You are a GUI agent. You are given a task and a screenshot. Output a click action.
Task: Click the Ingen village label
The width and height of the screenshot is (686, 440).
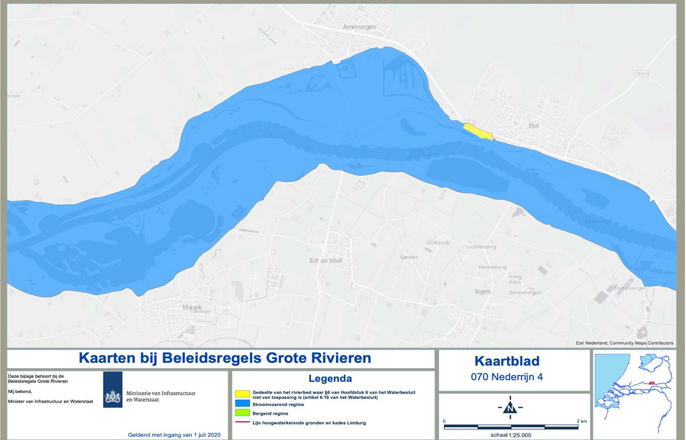click(483, 291)
